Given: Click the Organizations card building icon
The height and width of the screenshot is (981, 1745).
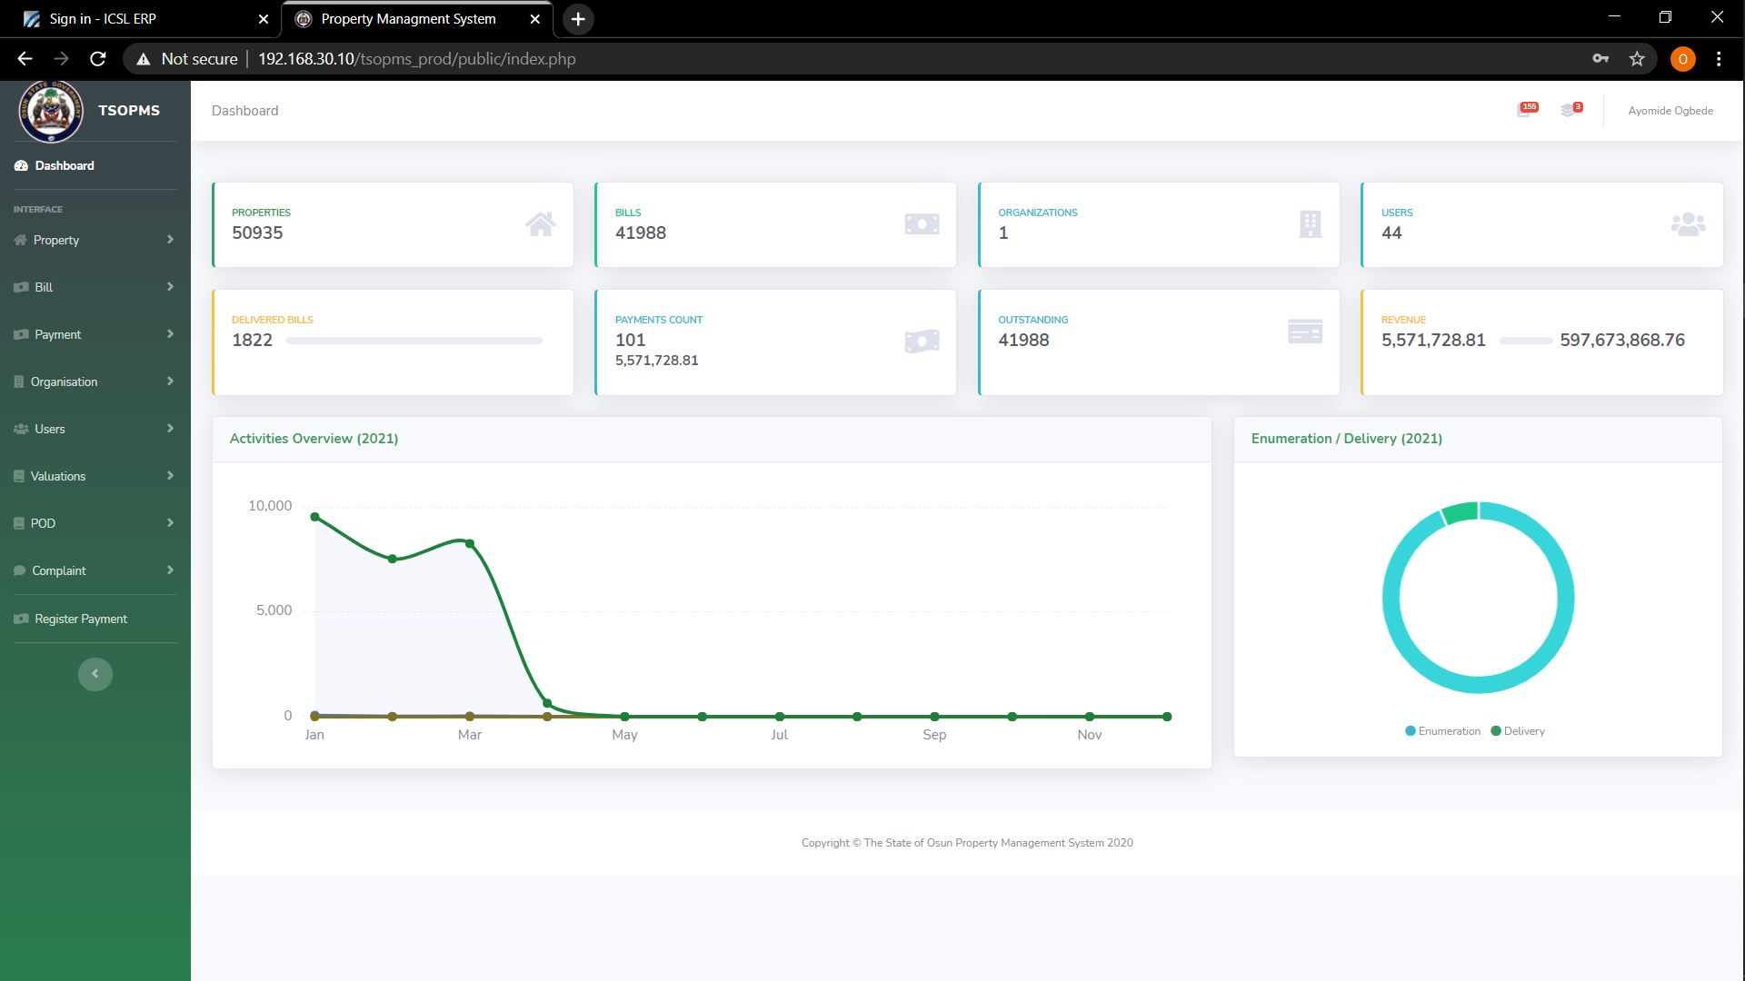Looking at the screenshot, I should click(x=1310, y=224).
